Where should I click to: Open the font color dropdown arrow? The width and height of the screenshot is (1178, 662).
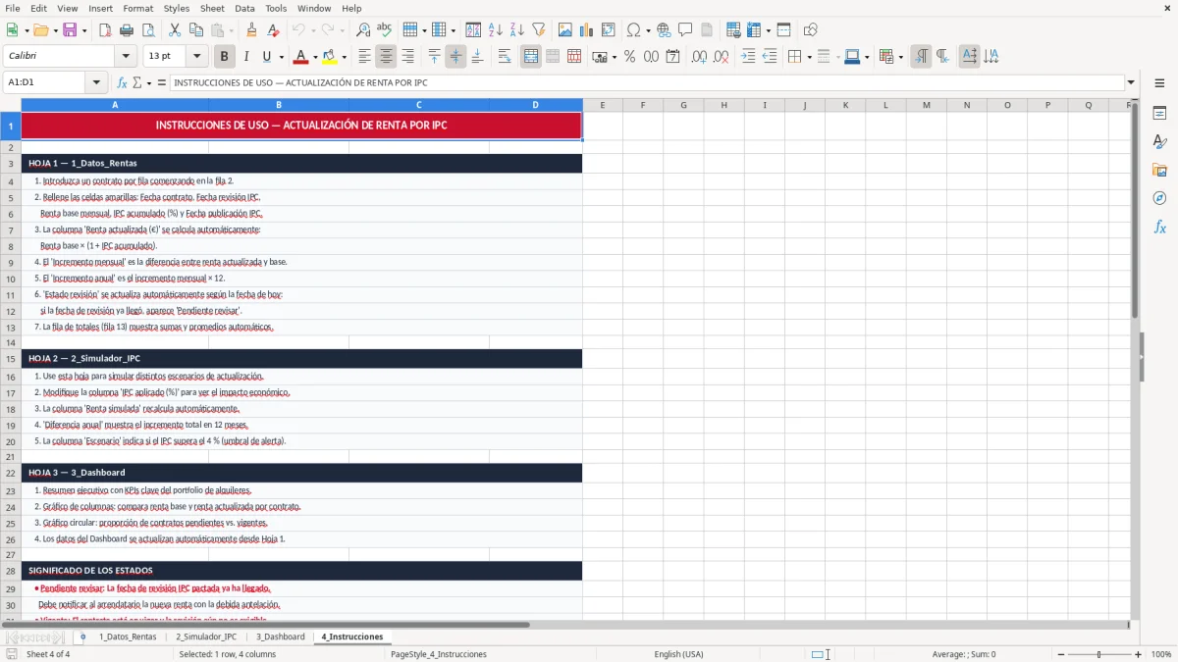pos(315,57)
